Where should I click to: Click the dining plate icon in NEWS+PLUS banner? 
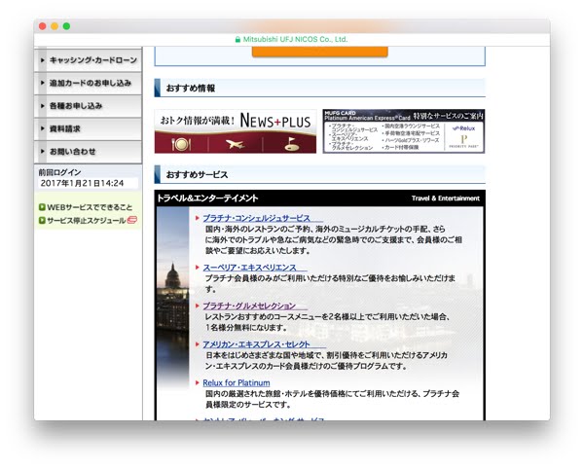click(x=181, y=144)
